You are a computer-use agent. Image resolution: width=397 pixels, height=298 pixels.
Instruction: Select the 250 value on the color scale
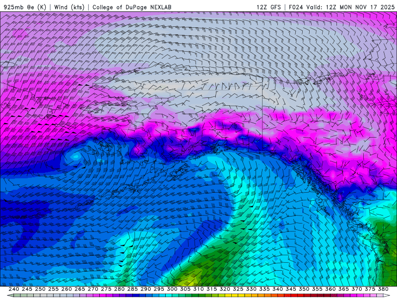[x=40, y=289]
